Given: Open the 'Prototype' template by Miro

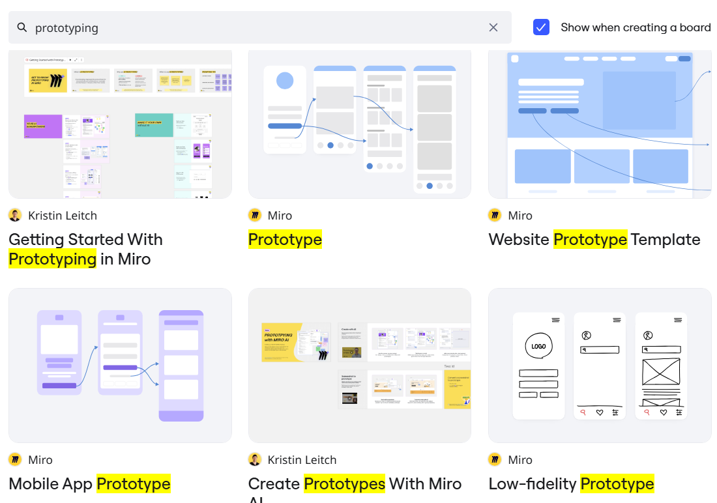Looking at the screenshot, I should (285, 239).
